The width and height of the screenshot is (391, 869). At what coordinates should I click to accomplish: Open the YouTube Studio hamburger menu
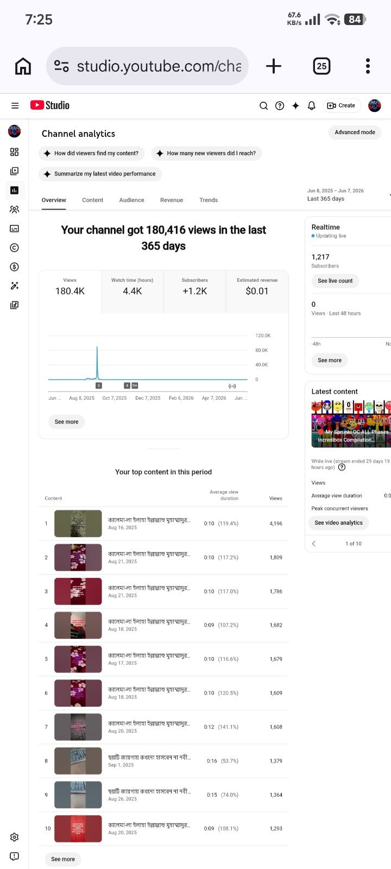[15, 106]
